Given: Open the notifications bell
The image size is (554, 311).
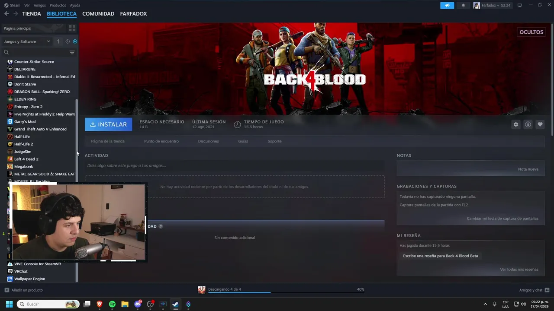Looking at the screenshot, I should coord(463,5).
